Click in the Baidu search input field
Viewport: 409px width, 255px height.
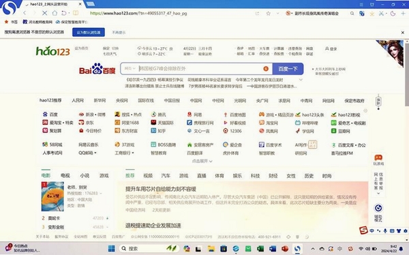point(200,69)
